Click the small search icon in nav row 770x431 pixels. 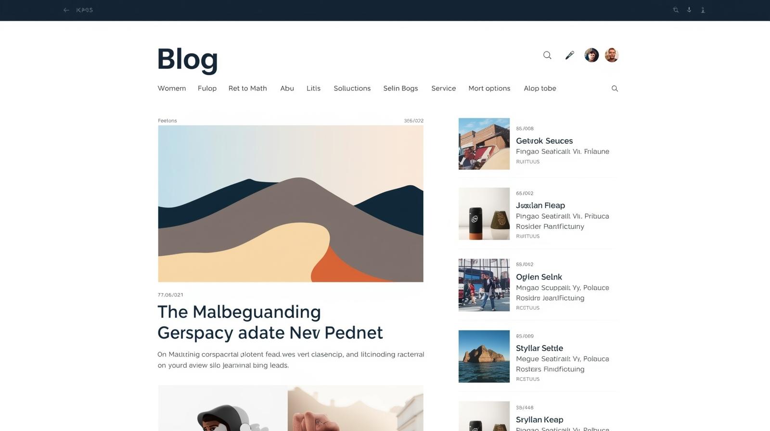click(x=615, y=89)
